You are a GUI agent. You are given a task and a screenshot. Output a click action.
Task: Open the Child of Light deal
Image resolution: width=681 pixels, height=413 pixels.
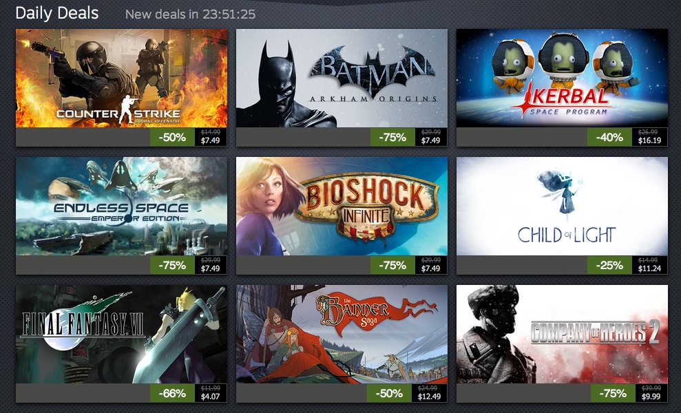(562, 206)
